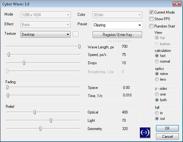Click the Register/Enter Key button
The height and width of the screenshot is (142, 183).
[x=117, y=35]
